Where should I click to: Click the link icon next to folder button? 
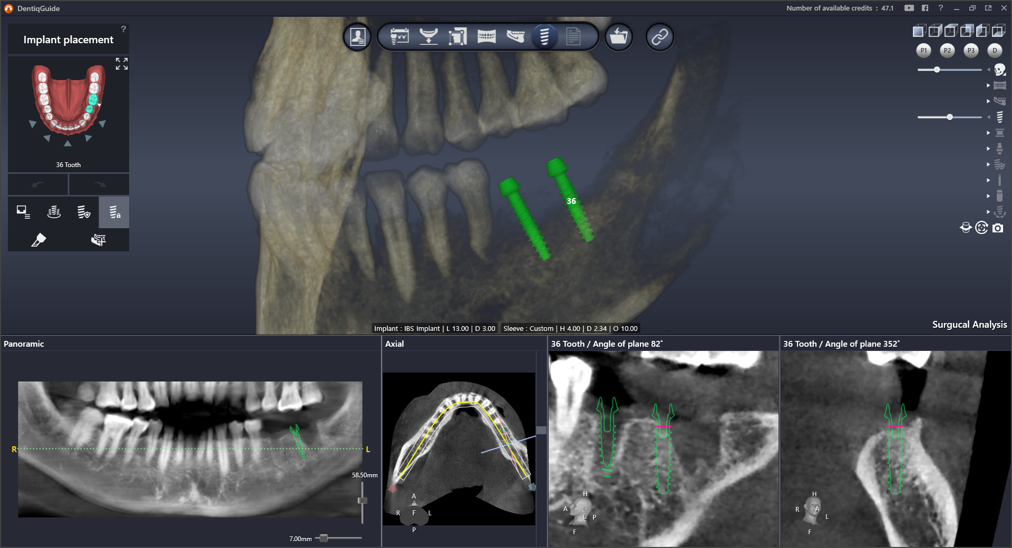(659, 36)
